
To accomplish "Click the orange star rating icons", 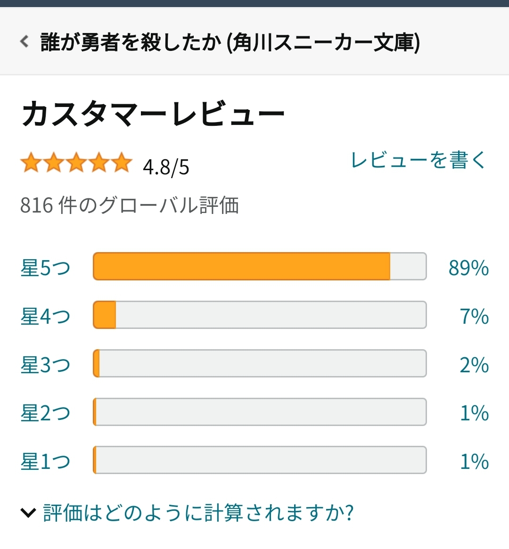I will [x=76, y=163].
